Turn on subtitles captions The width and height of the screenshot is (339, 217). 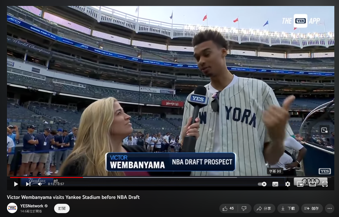click(275, 184)
